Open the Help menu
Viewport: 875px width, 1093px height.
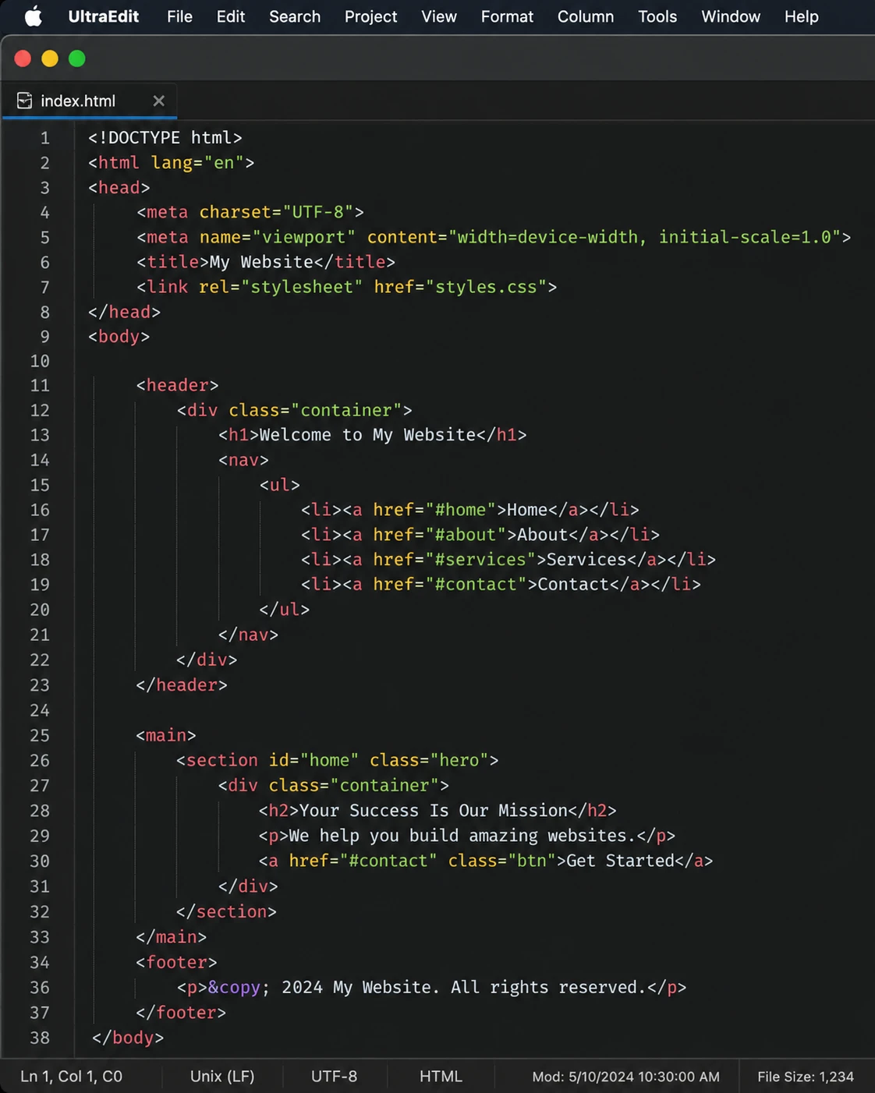pyautogui.click(x=802, y=16)
